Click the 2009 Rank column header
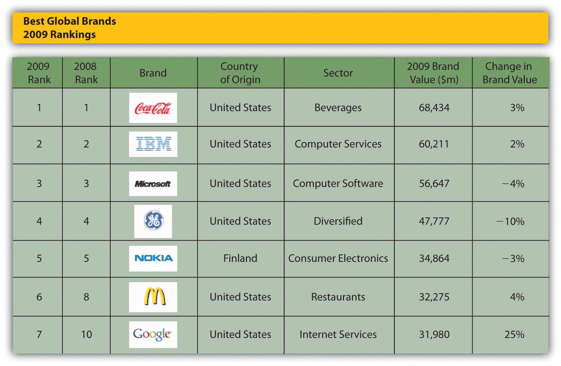The height and width of the screenshot is (366, 561). pos(39,73)
